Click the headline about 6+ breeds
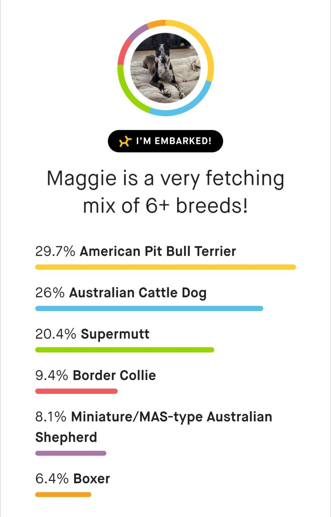 pyautogui.click(x=165, y=192)
